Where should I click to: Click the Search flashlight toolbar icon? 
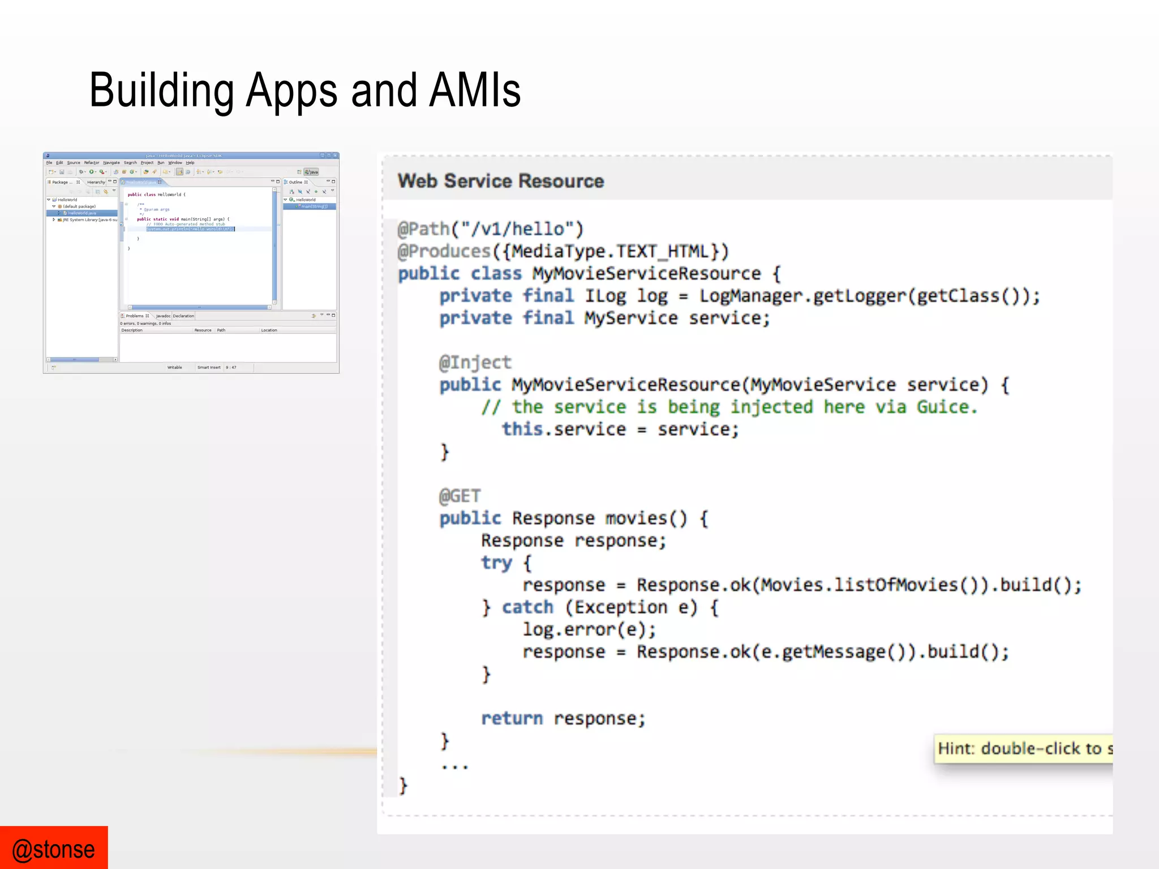tap(154, 171)
